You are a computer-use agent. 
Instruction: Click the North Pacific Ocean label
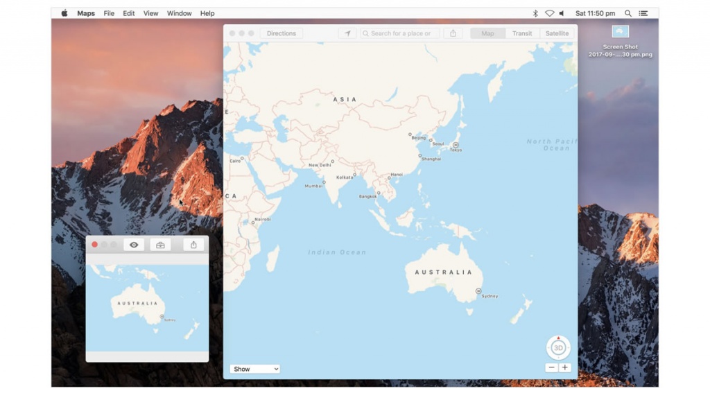pos(551,145)
